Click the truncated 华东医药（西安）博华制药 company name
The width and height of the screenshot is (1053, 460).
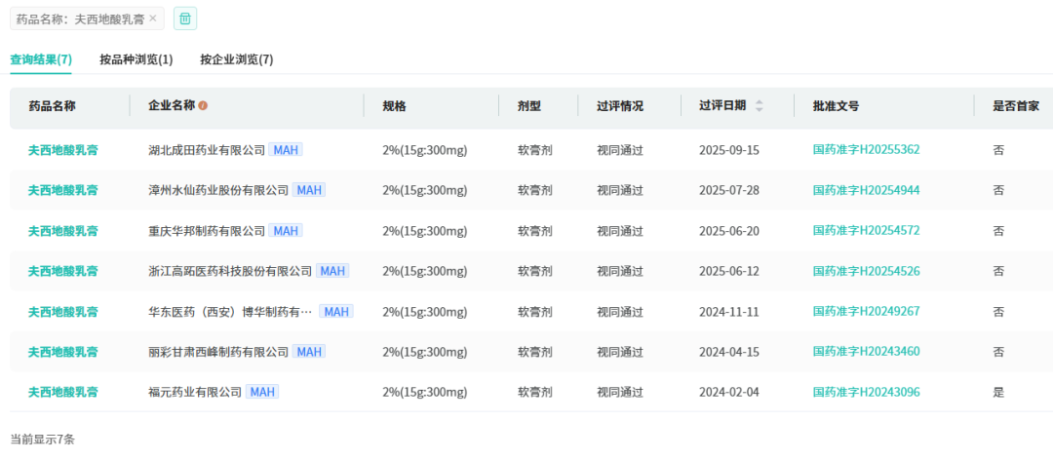tap(230, 312)
